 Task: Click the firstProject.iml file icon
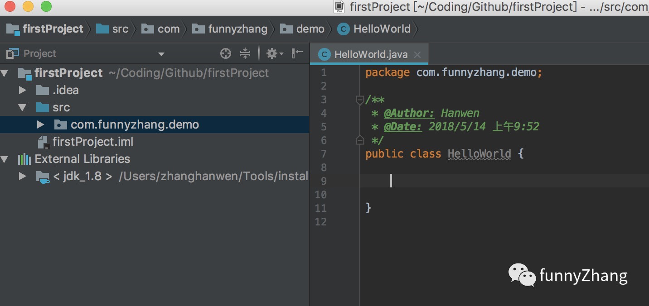[x=44, y=142]
